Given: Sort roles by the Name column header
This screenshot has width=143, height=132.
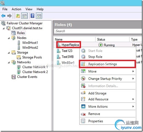Looking at the screenshot, I should [74, 40].
